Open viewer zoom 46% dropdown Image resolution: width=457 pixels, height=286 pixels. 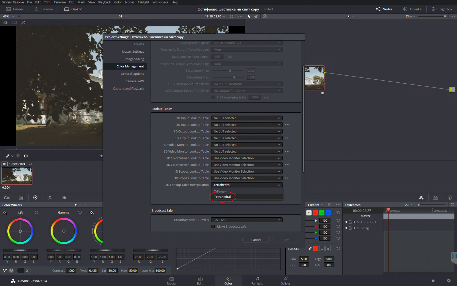click(x=8, y=16)
